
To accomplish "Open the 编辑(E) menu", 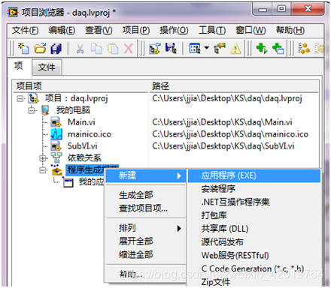I will (x=62, y=30).
